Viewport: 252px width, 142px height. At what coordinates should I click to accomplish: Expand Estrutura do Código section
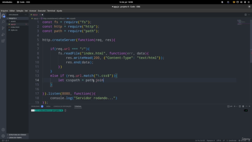17,135
